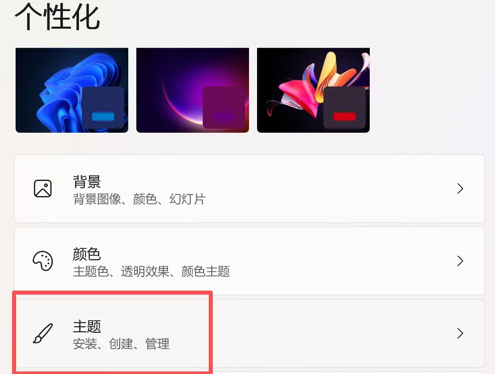Click the red accent bar on third theme
495x374 pixels.
[345, 117]
